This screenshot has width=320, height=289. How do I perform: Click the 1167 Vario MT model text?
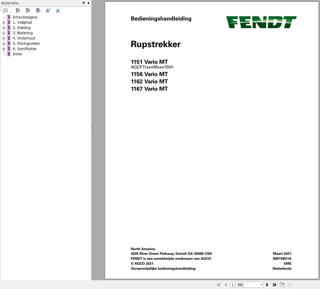click(x=149, y=89)
